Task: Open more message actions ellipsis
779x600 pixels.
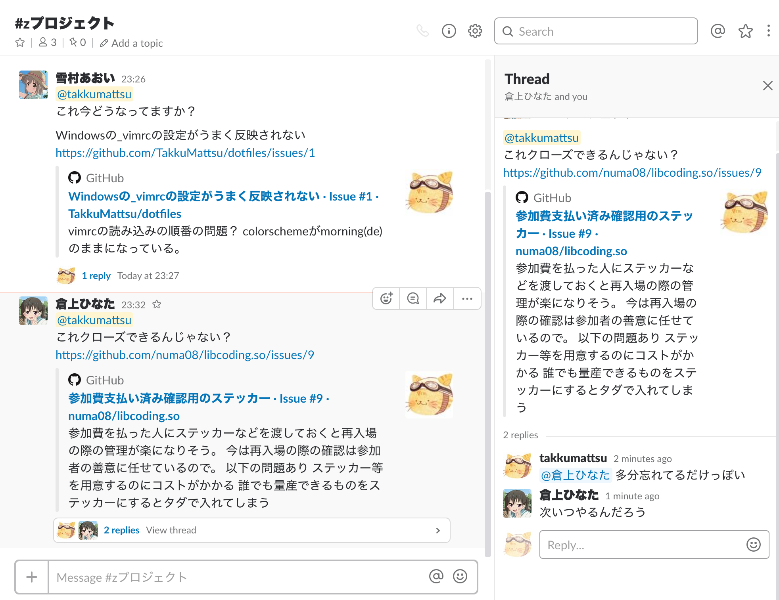Action: tap(467, 298)
